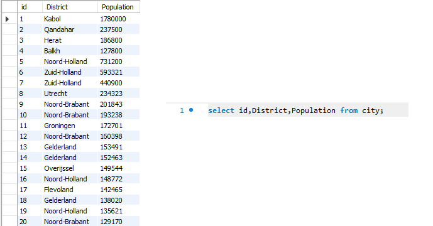Select the Noord-Brabant cell in row 20

70,222
